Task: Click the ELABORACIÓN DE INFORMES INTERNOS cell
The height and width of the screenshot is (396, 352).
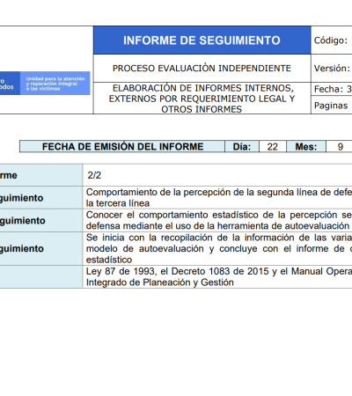Action: coord(202,99)
